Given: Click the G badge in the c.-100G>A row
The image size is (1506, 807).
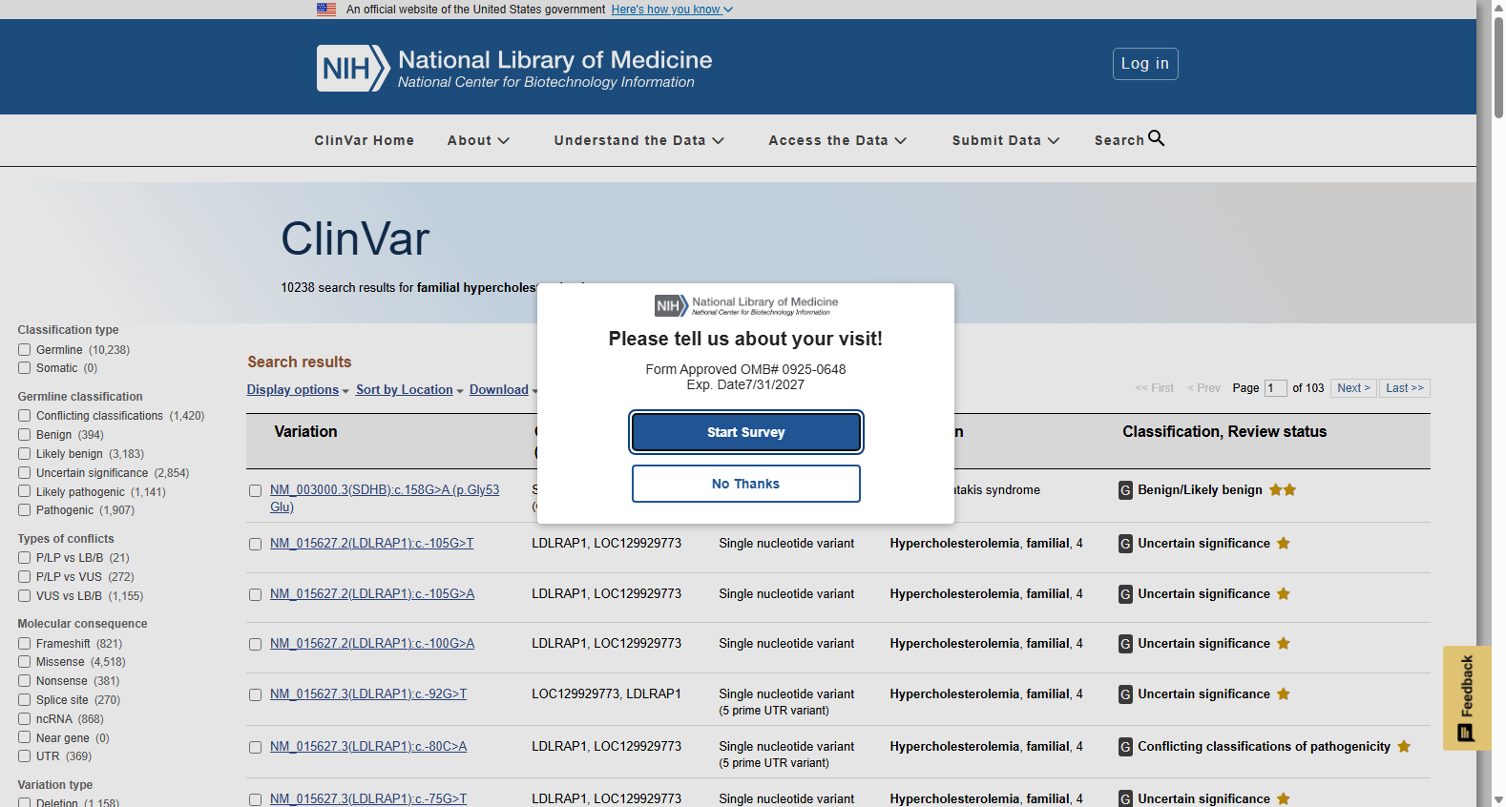Looking at the screenshot, I should point(1125,644).
